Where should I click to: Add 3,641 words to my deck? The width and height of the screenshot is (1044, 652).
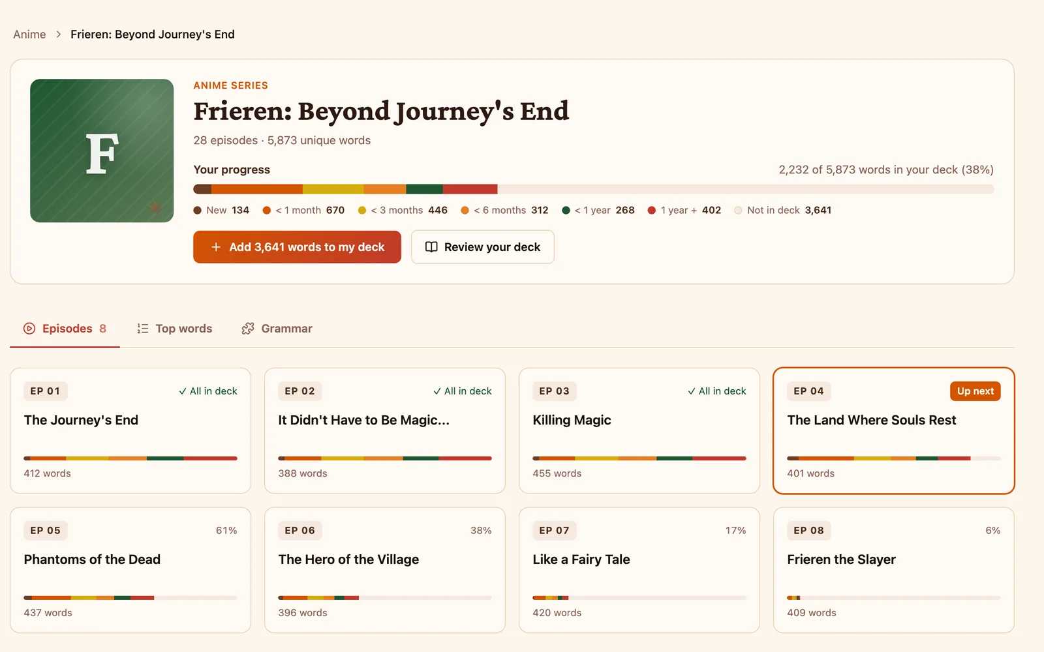[x=297, y=247]
